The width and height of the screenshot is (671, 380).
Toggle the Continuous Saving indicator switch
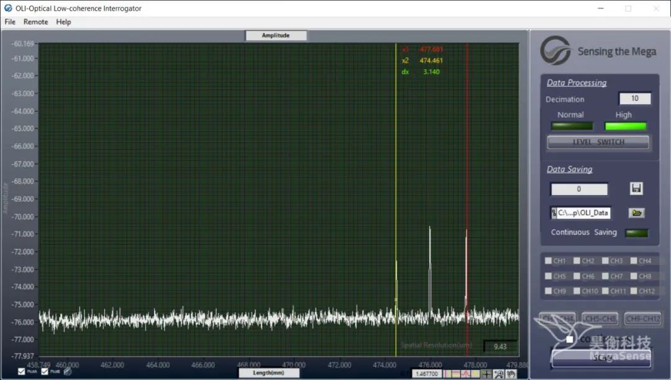click(636, 233)
